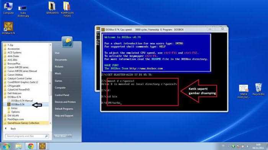Open Devices and Printers from Start menu
Image resolution: width=268 pixels, height=150 pixels.
[x=65, y=102]
